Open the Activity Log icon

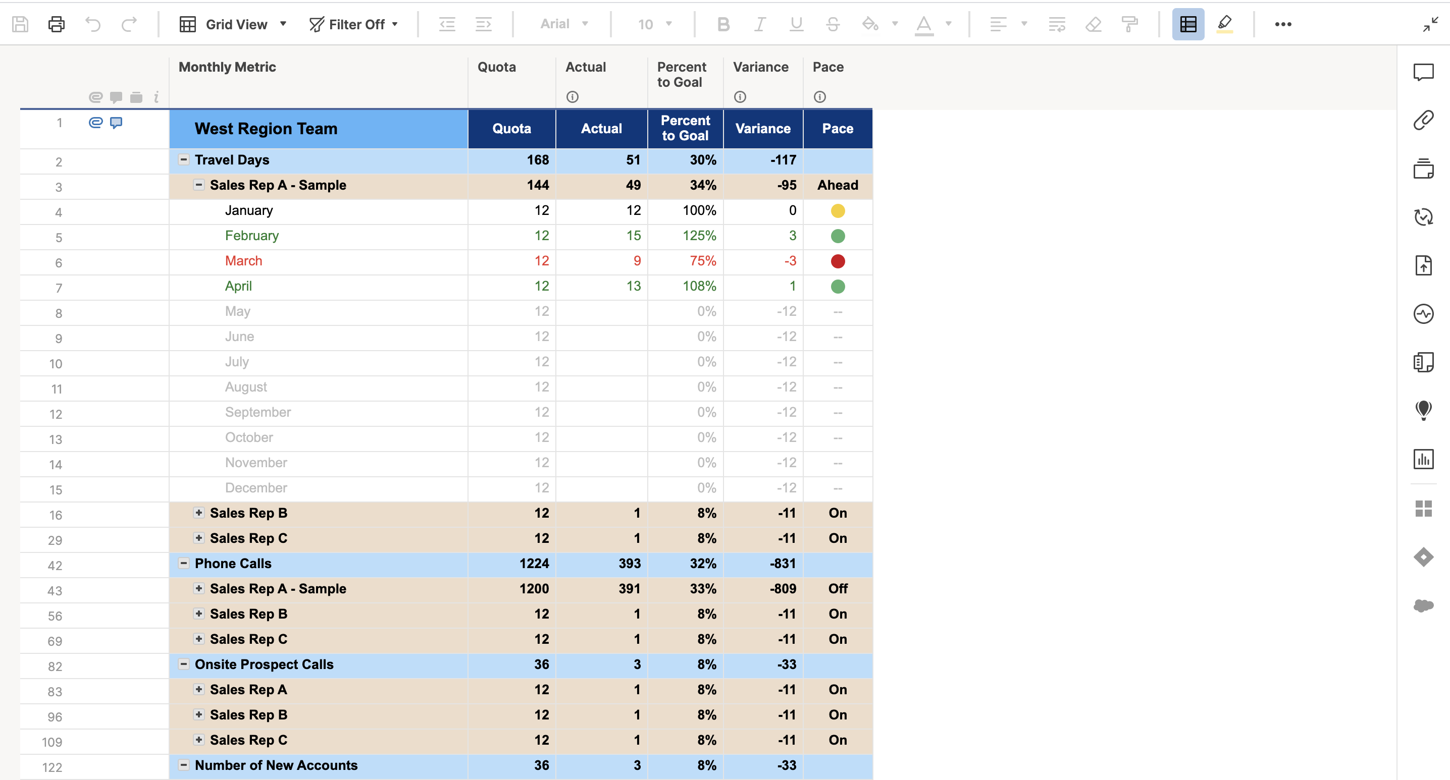click(x=1423, y=314)
